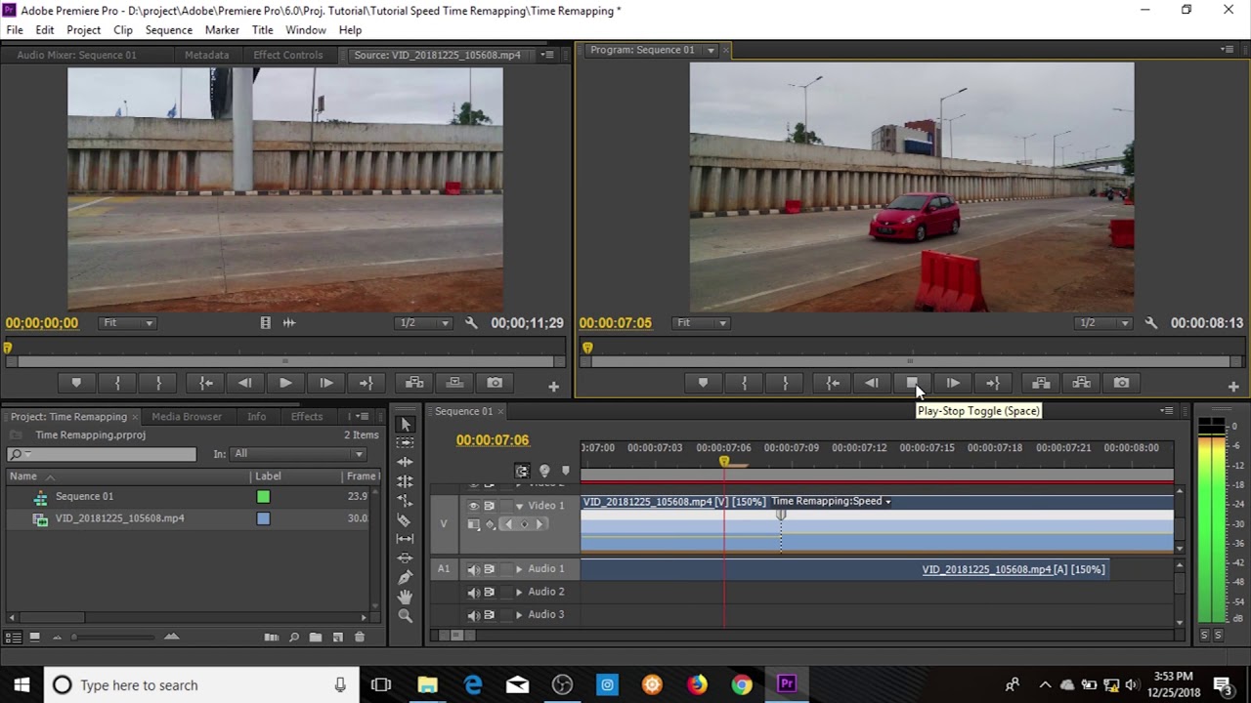Select the Track Select tool
Viewport: 1251px width, 703px height.
click(x=406, y=443)
